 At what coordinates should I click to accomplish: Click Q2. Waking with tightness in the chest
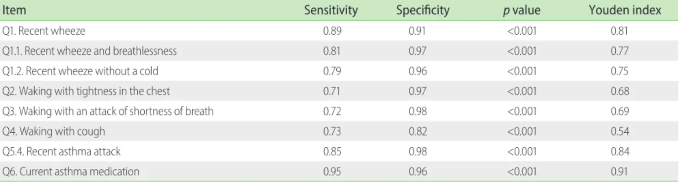86,91
